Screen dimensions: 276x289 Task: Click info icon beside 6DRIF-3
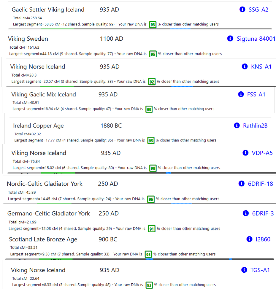coord(246,213)
